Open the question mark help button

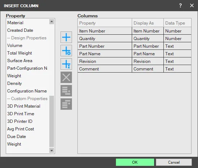(x=180, y=5)
